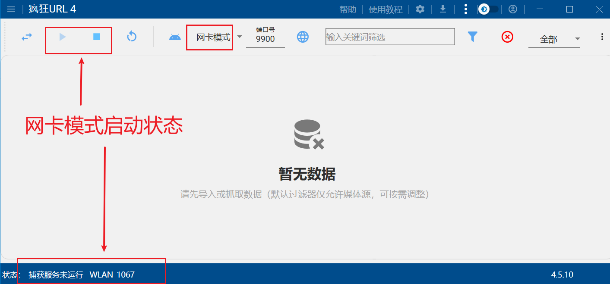Image resolution: width=610 pixels, height=284 pixels.
Task: Click the 端口号 port number field
Action: 265,39
